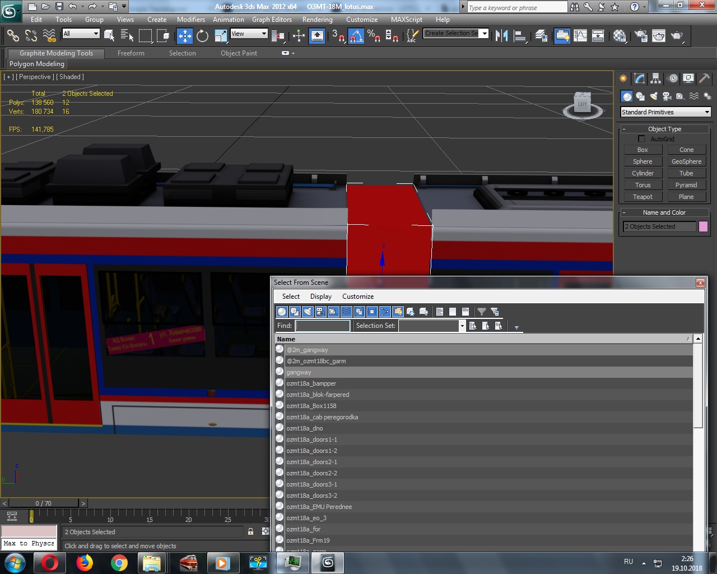The image size is (717, 574).
Task: Activate the Select and Rotate tool
Action: coord(202,36)
